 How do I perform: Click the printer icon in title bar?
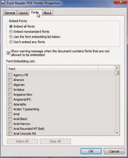pos(3,3)
